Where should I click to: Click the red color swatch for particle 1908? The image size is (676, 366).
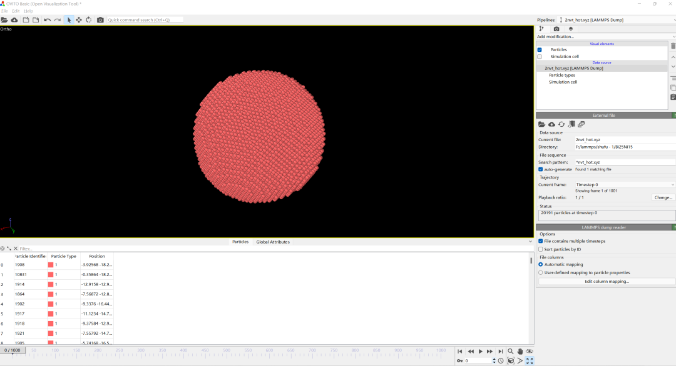[51, 265]
